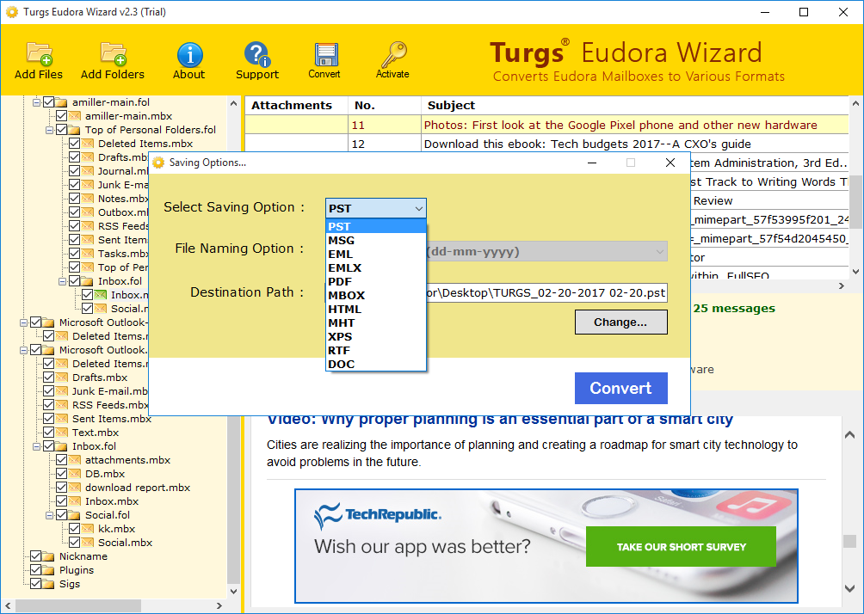Click the attachments.mbx mail icon

(x=74, y=460)
